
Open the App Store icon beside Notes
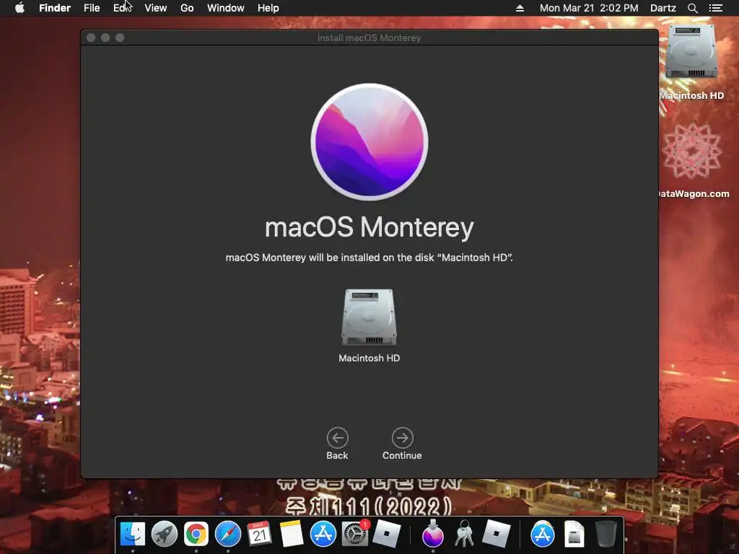323,534
